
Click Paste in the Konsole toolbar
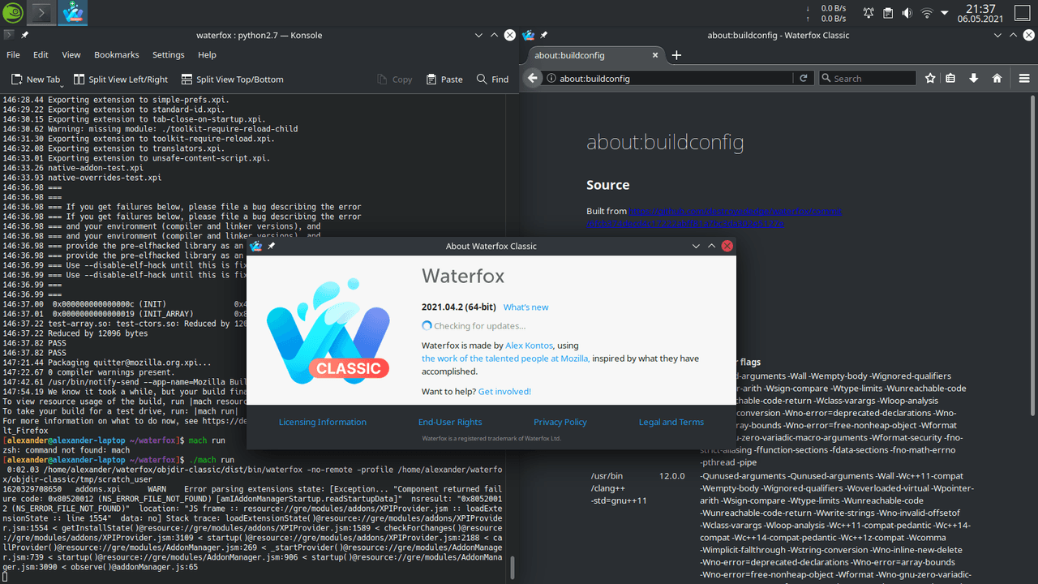(444, 79)
